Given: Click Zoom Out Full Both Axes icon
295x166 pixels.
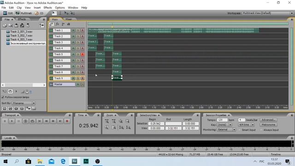Looking at the screenshot, I should pyautogui.click(x=121, y=121).
